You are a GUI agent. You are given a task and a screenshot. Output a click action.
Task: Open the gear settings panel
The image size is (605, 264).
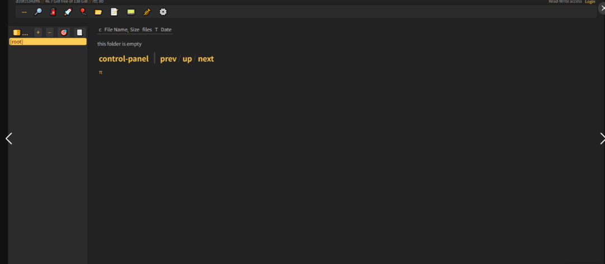click(x=163, y=12)
